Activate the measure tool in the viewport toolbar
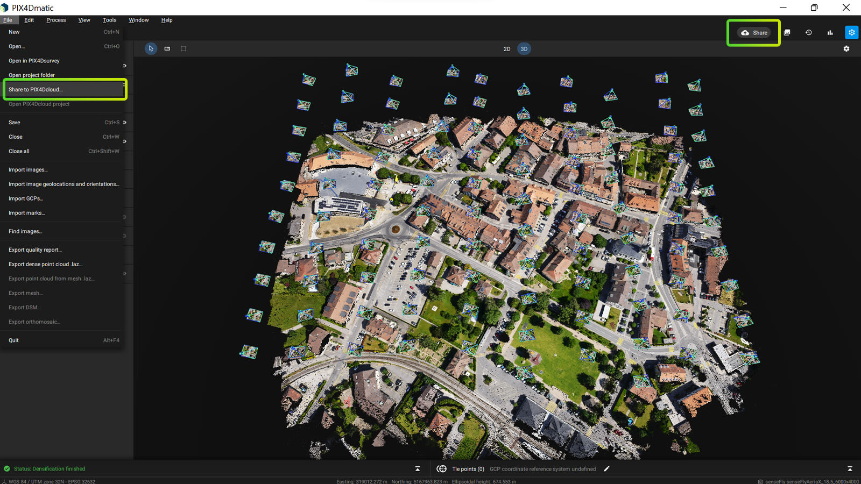861x484 pixels. coord(167,48)
